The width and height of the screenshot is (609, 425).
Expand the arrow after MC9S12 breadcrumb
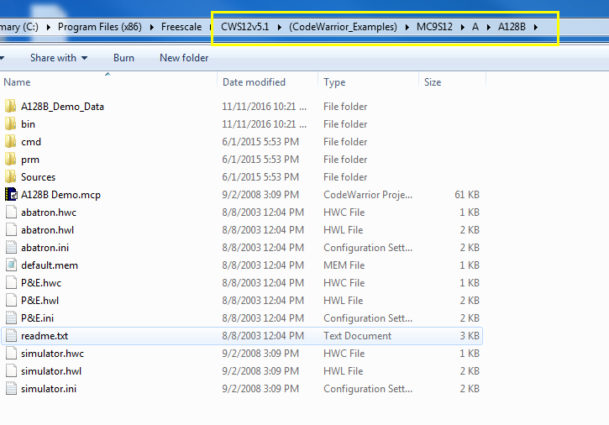coord(463,27)
